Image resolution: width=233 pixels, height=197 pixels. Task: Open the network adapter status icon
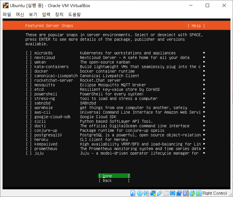pos(153,193)
